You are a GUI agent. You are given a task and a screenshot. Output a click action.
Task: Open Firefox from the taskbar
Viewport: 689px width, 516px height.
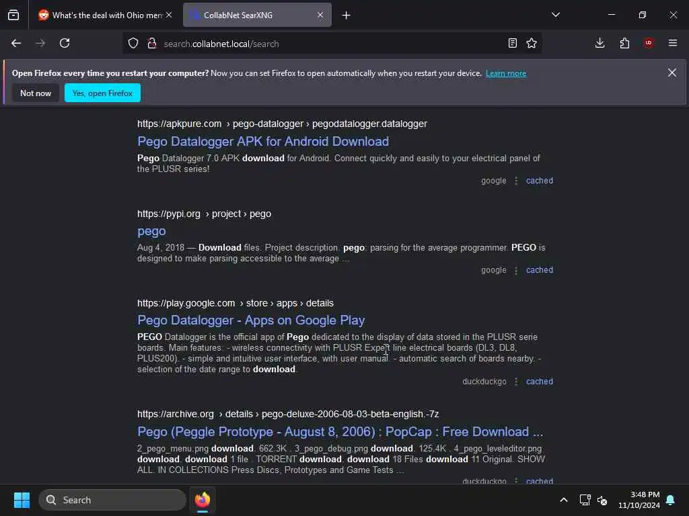(x=203, y=500)
